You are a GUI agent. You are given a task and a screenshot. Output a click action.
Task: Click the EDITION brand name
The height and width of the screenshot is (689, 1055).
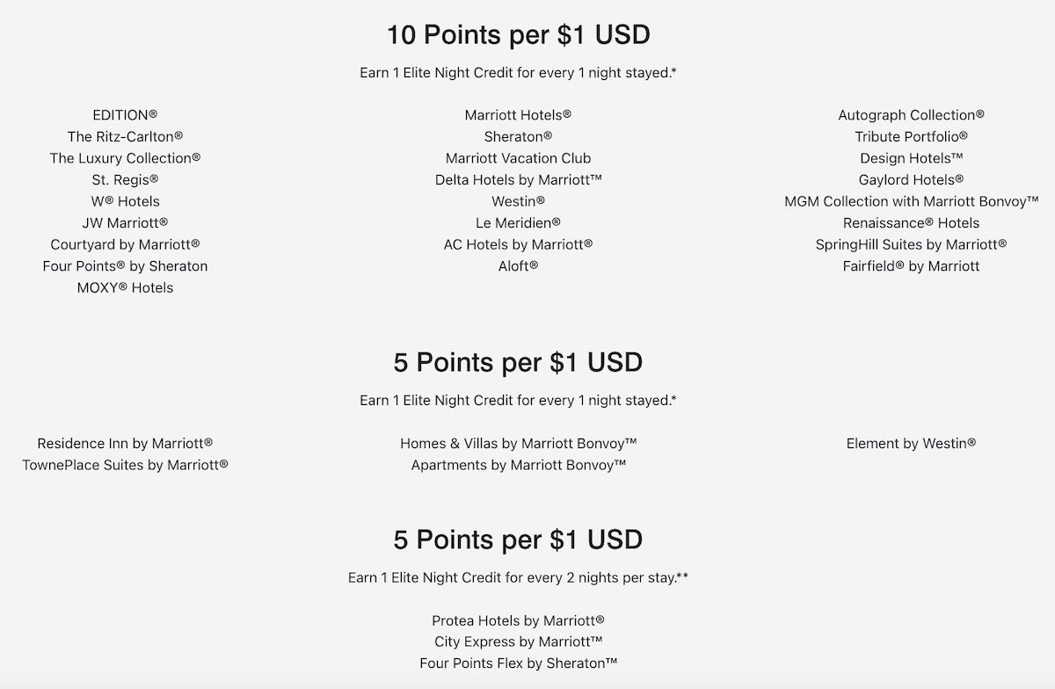pos(125,115)
